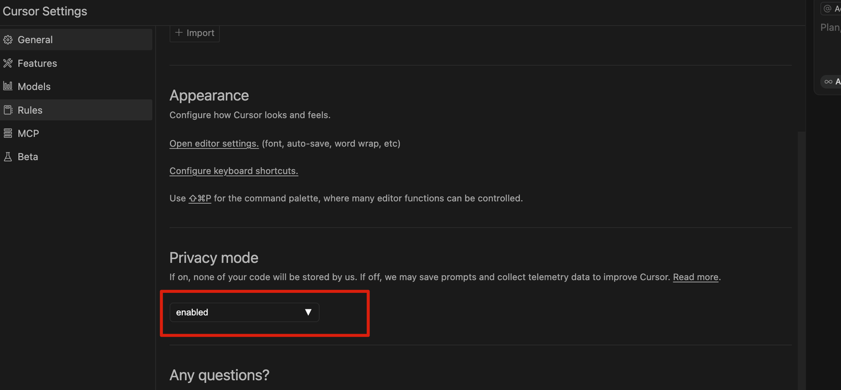Select the Cursor Settings title tab

tap(45, 11)
